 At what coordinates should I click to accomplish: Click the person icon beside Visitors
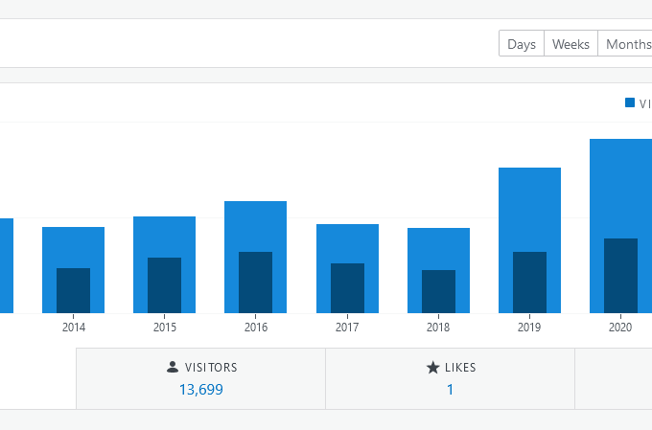(x=173, y=367)
